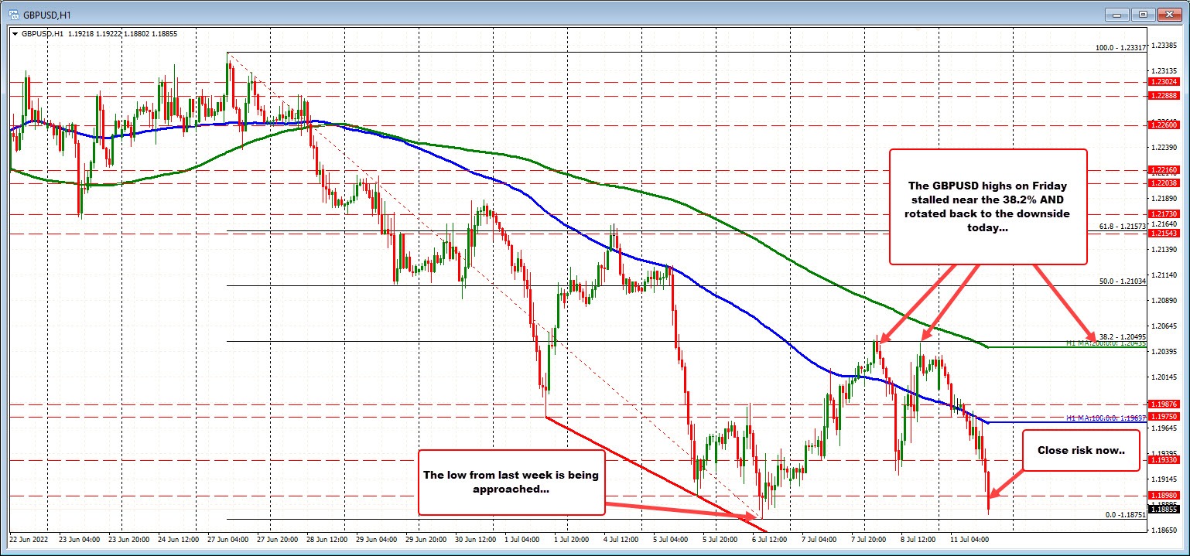Screen dimensions: 1190x556
Task: Select the '0.0 - 1.18751' Fibonacci label
Action: [x=1125, y=514]
